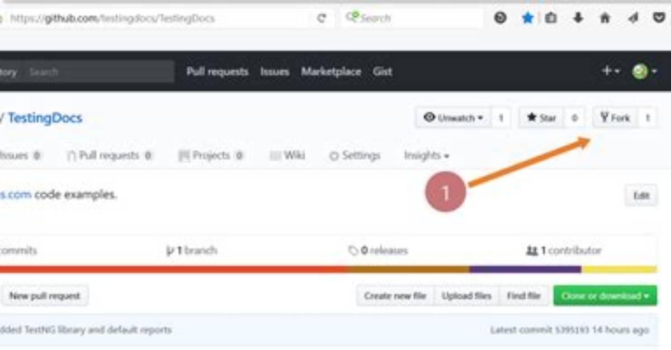Open the 1 contributor link
This screenshot has height=350, width=671.
pos(564,251)
